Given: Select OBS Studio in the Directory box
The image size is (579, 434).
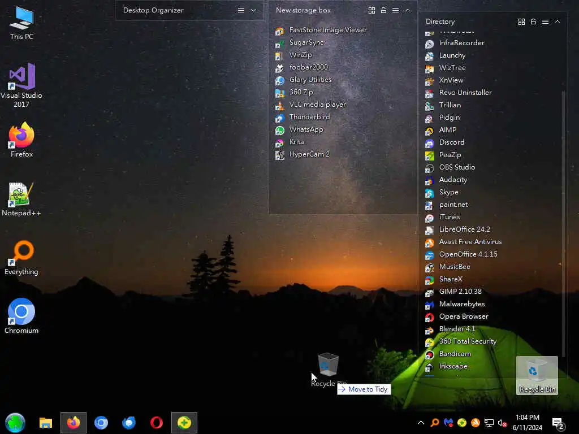Looking at the screenshot, I should coord(450,167).
